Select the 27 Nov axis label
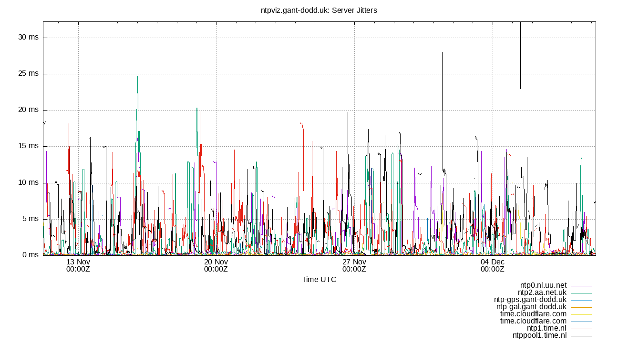 [x=354, y=265]
